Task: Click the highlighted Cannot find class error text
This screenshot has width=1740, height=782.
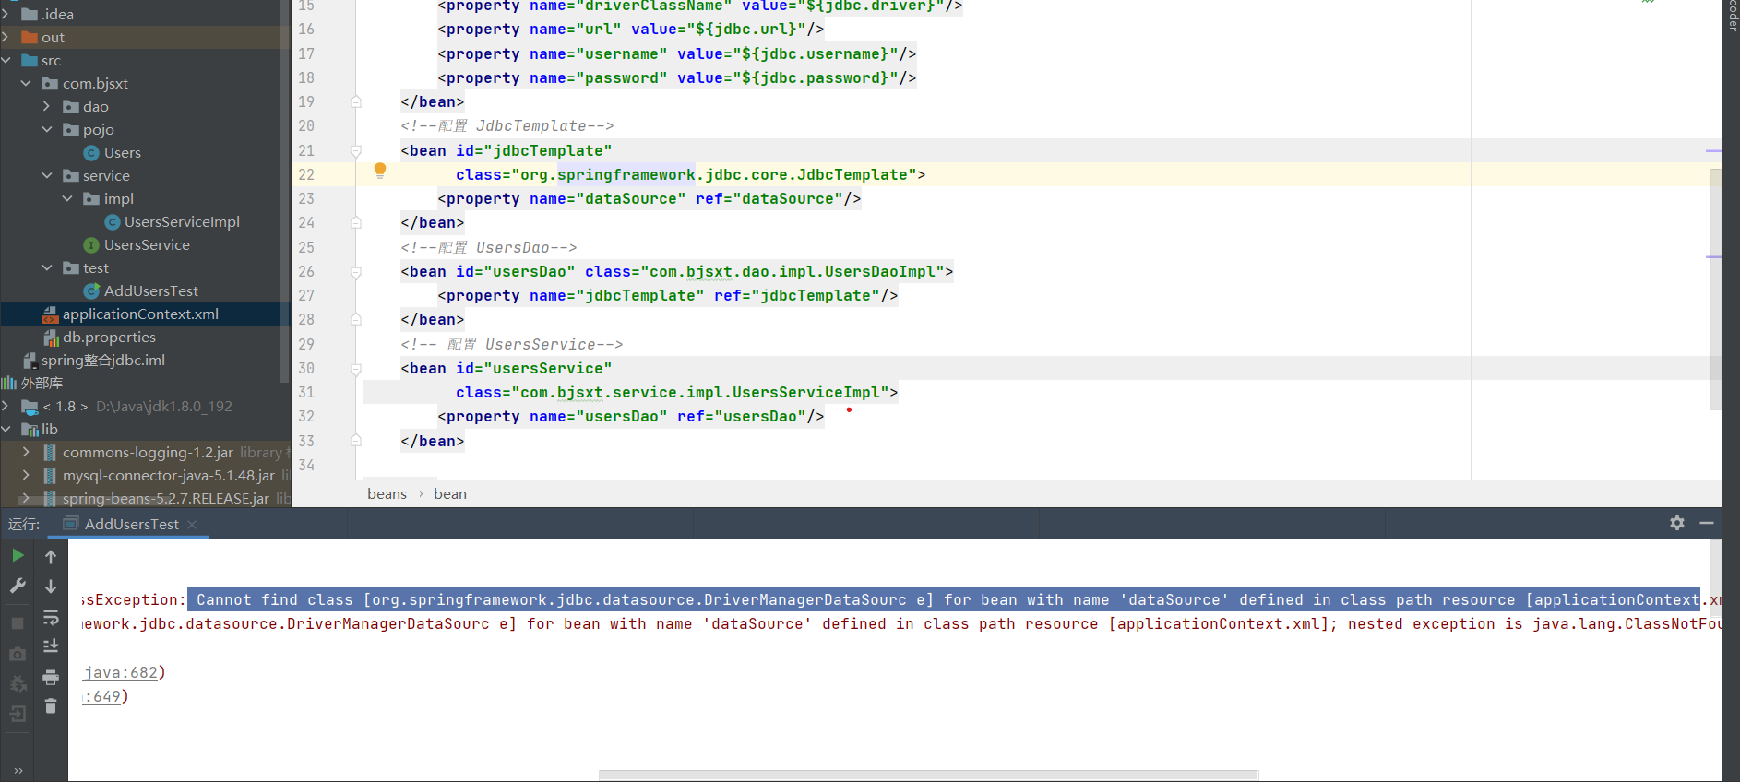Action: coord(944,599)
